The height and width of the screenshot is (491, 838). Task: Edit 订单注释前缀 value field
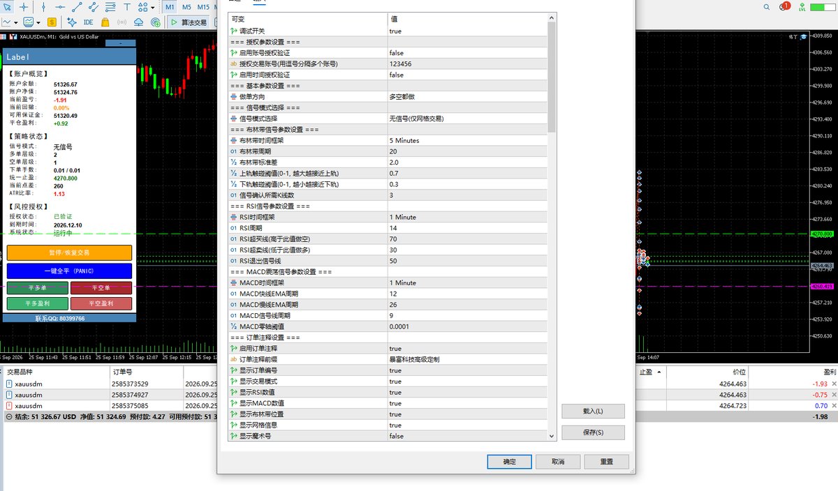click(467, 360)
